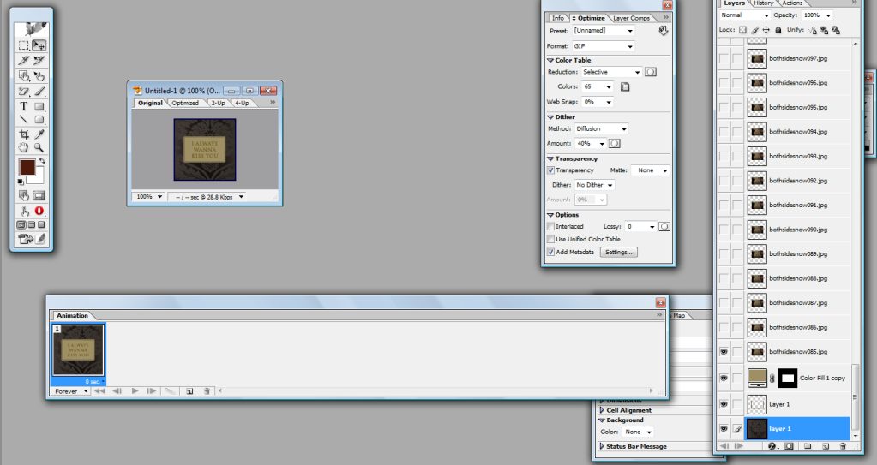This screenshot has height=465, width=877.
Task: Switch to the 2-Up view tab
Action: pyautogui.click(x=218, y=104)
